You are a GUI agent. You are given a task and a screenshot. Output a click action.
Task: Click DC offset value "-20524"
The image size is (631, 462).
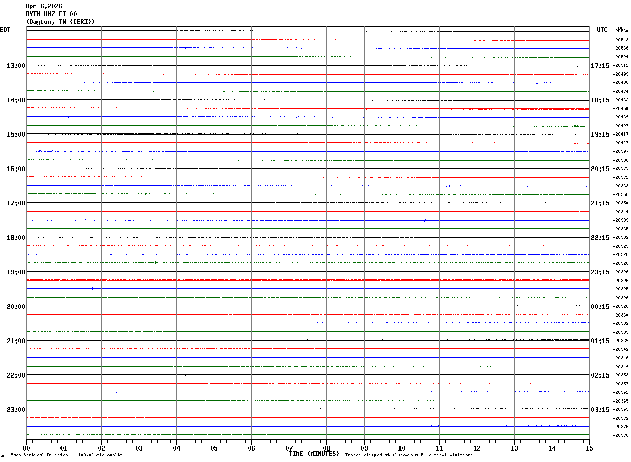pyautogui.click(x=621, y=57)
